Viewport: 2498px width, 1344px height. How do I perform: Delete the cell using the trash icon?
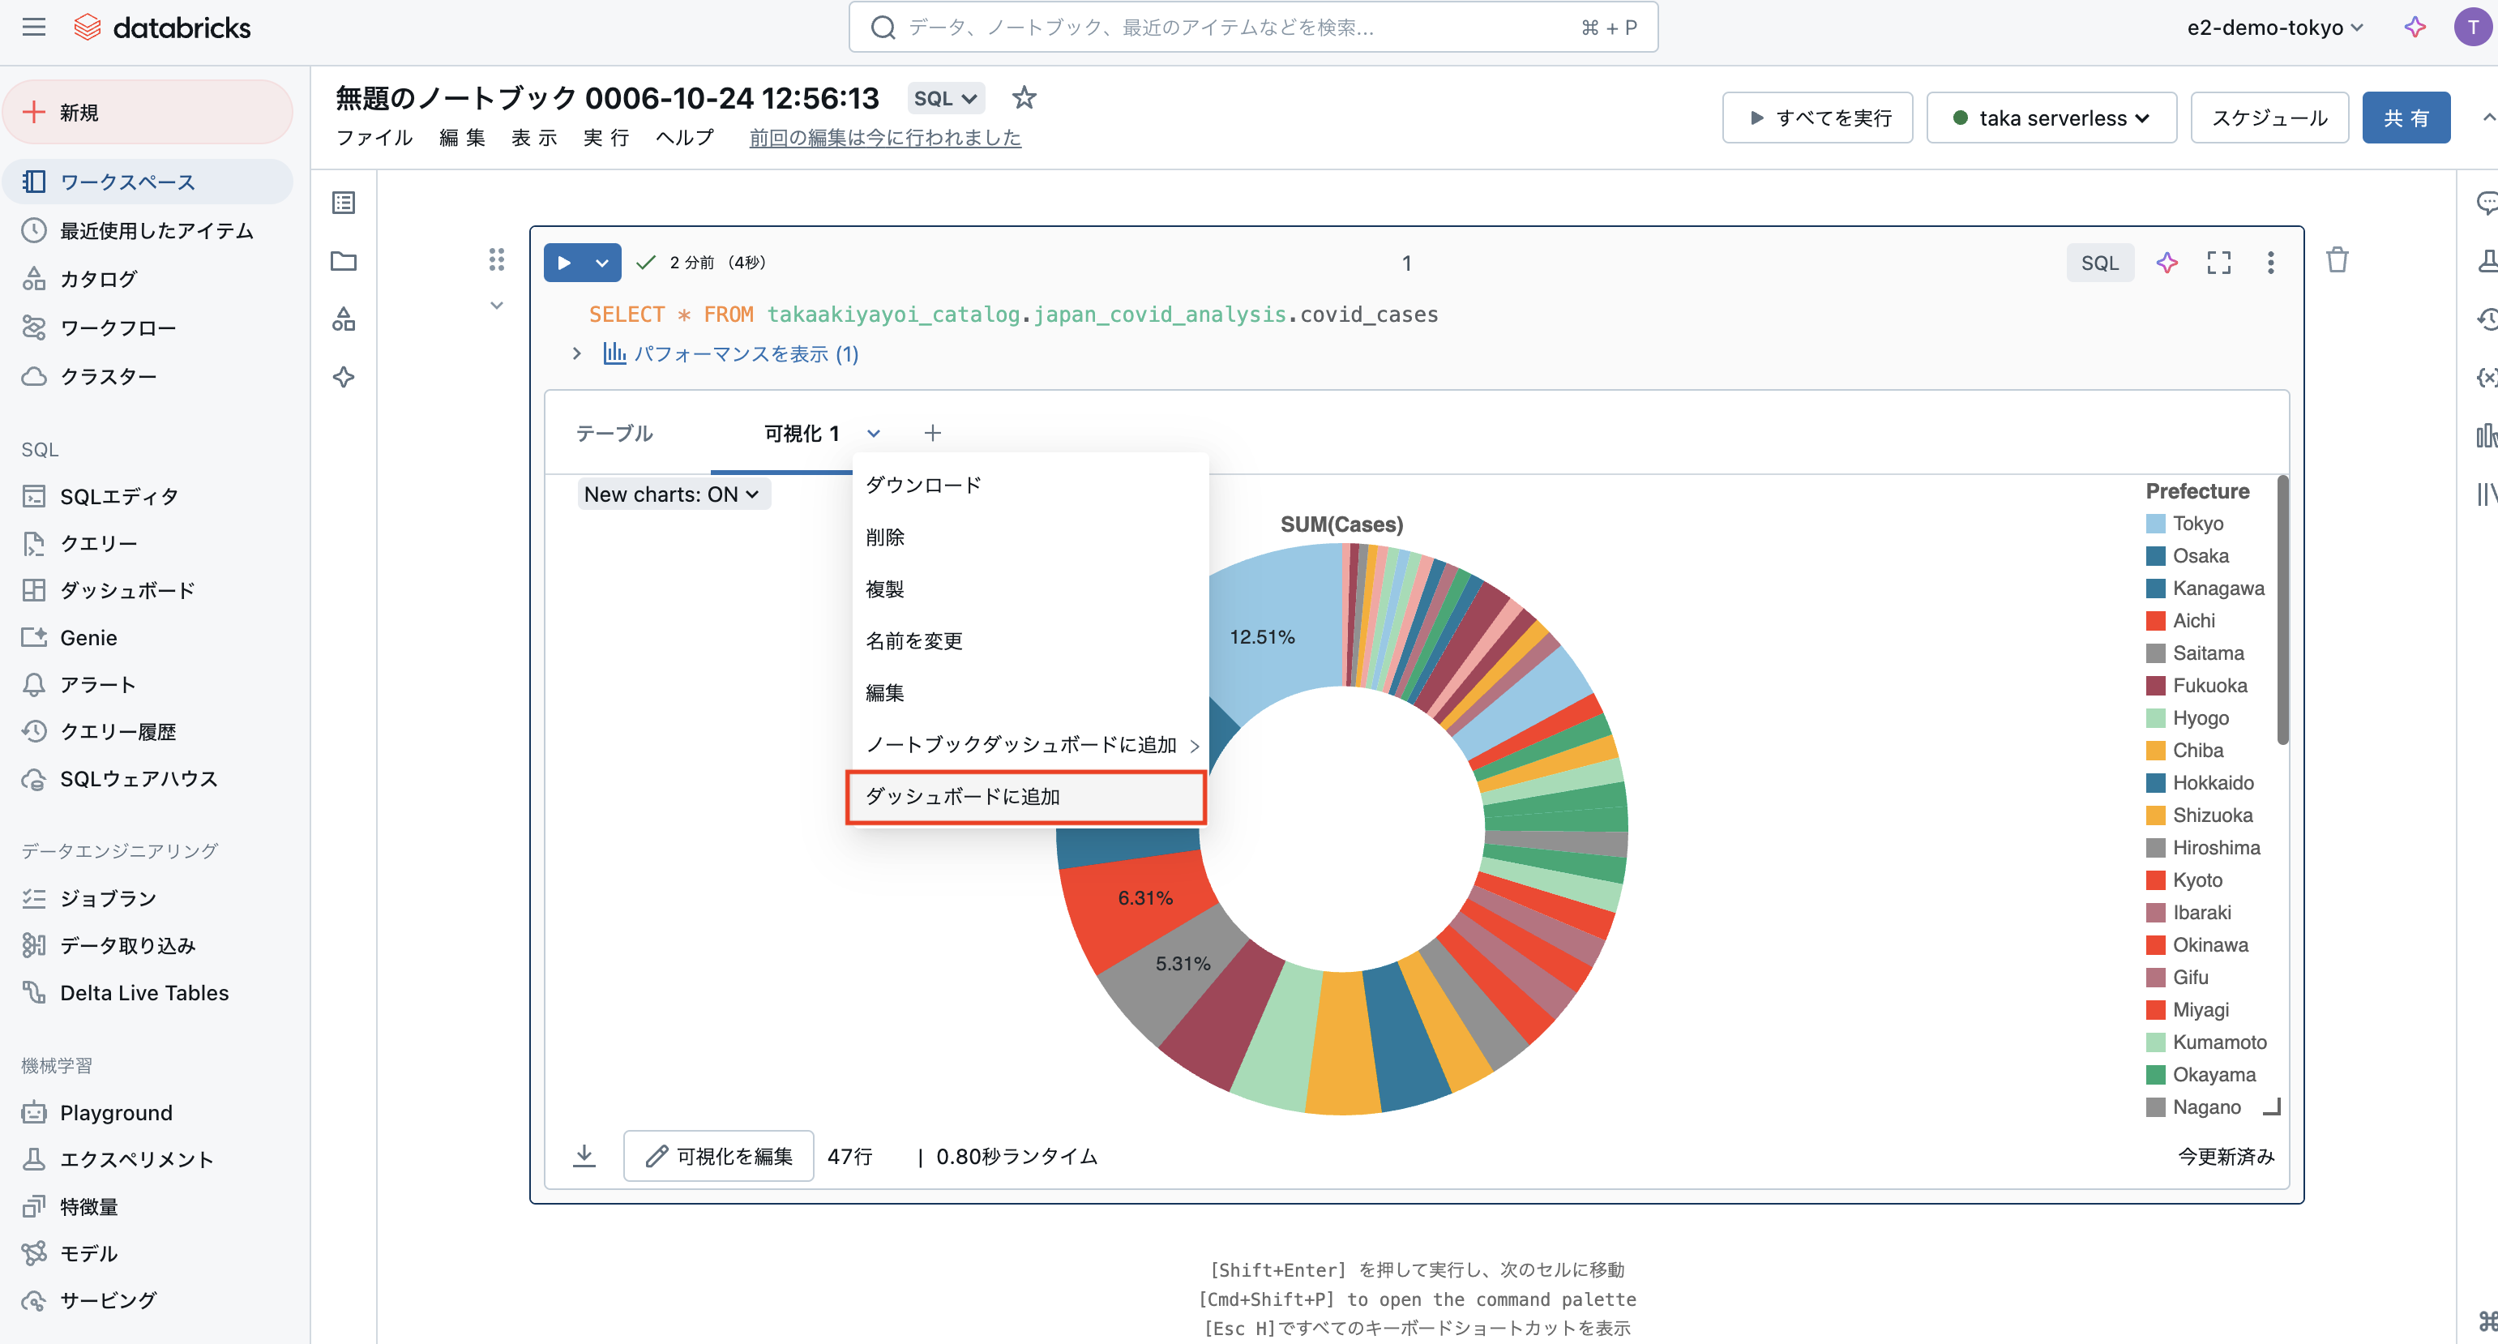point(2337,260)
